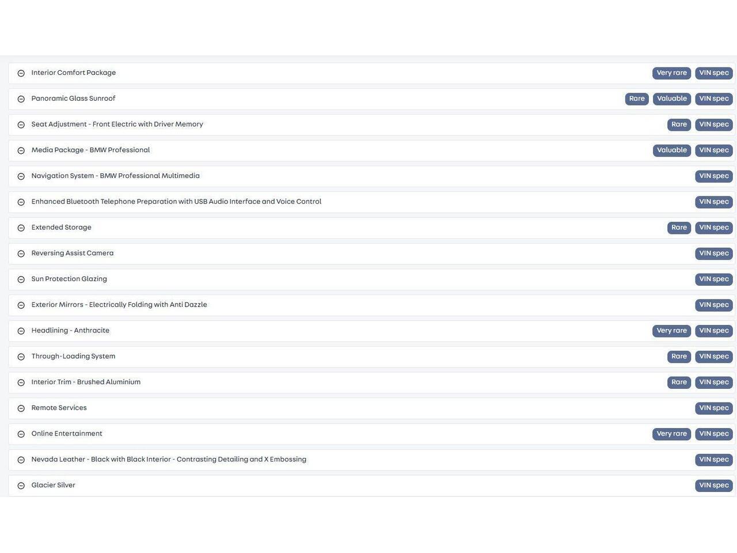Click the circle-minus icon for Sun Protection Glazing
The height and width of the screenshot is (553, 737).
click(21, 279)
